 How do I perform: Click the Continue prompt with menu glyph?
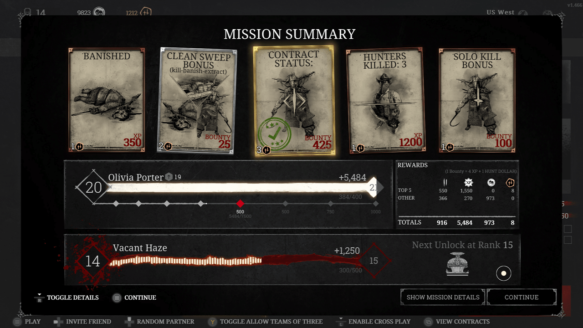click(134, 297)
